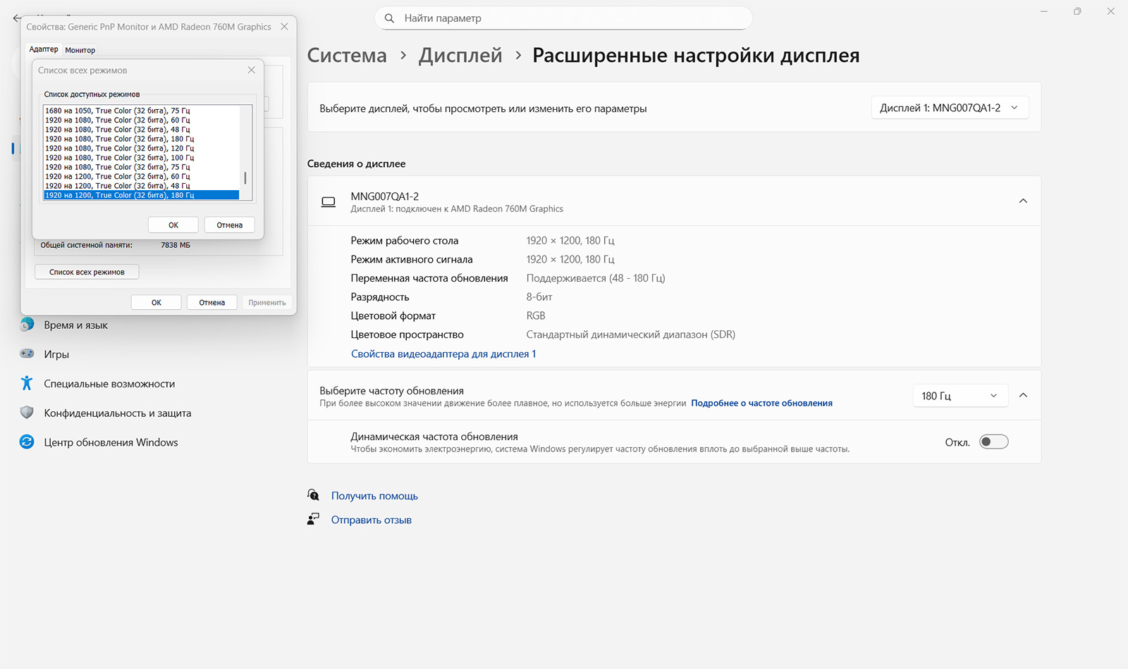Click the search magnifier icon
This screenshot has height=669, width=1128.
[389, 18]
